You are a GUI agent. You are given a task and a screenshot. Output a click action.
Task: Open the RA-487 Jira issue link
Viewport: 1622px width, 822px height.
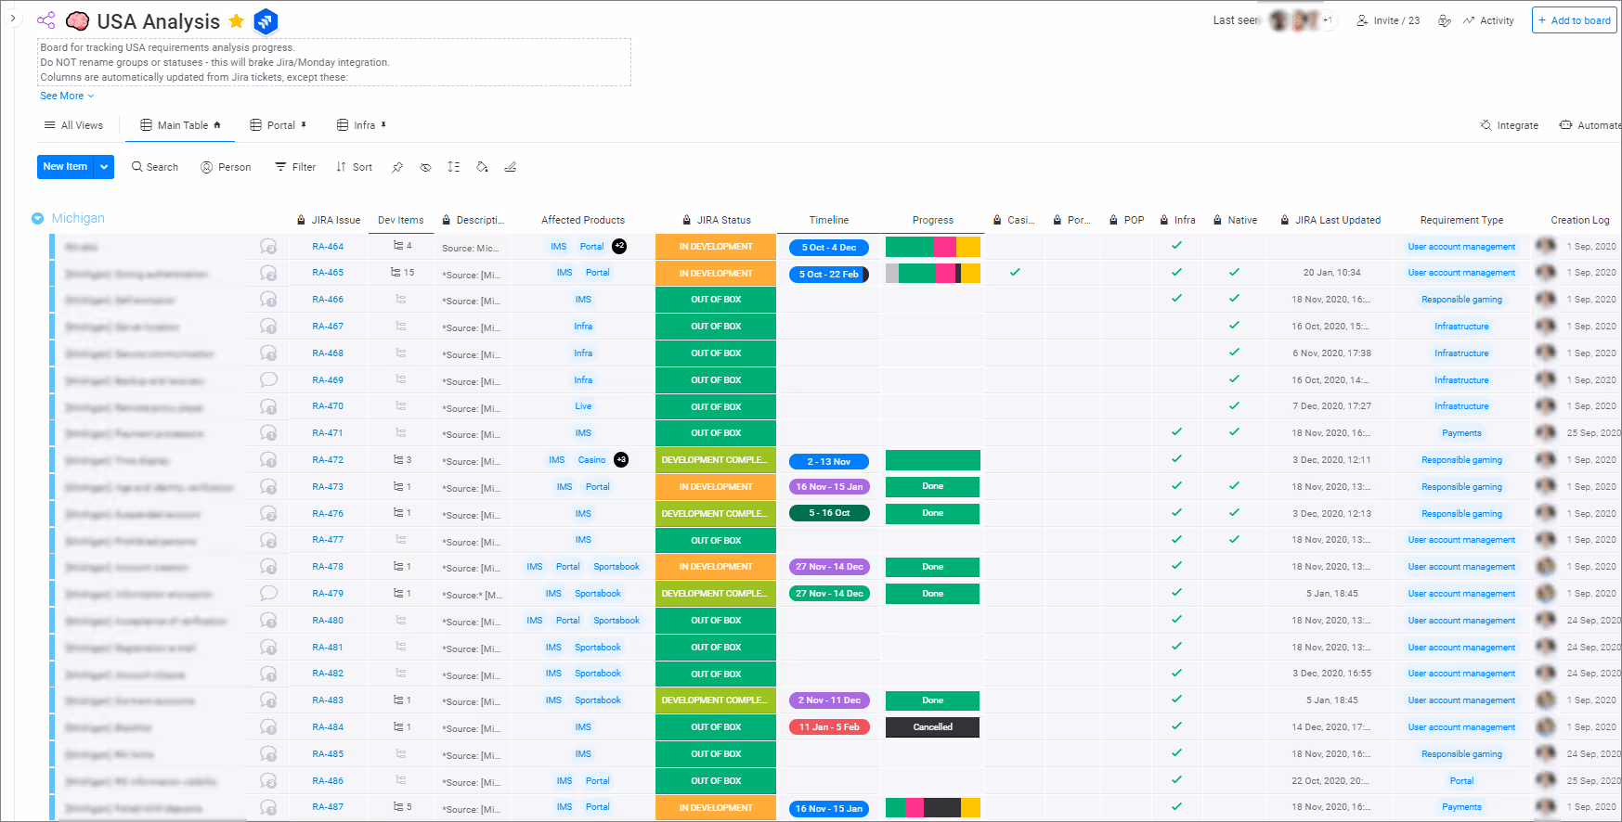coord(328,807)
